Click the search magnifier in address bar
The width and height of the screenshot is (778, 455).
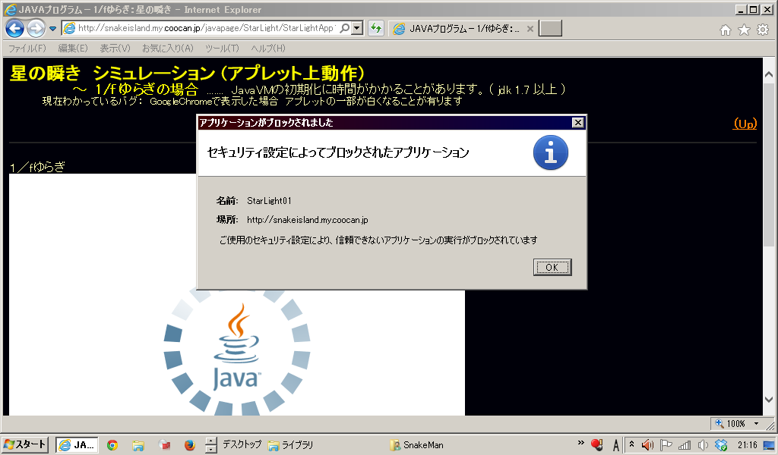tap(345, 29)
